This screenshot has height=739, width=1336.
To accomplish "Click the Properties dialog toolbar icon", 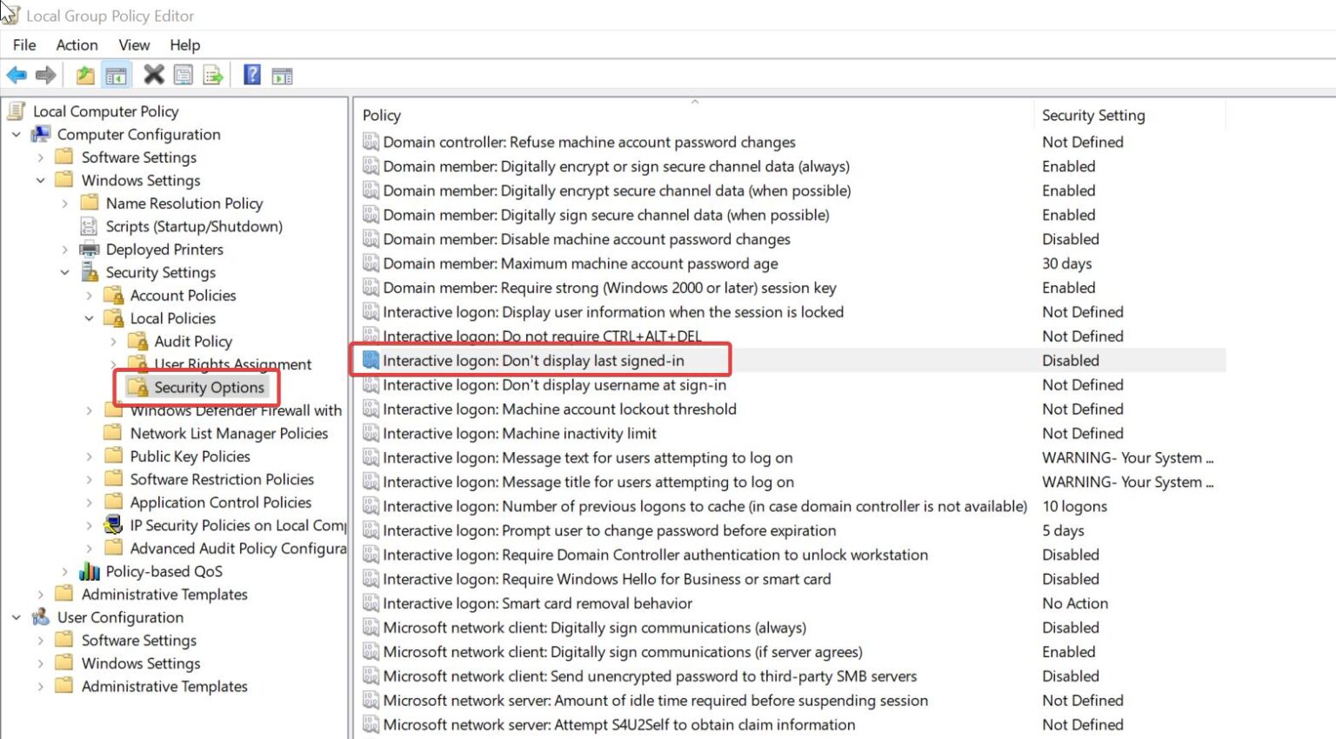I will point(184,74).
